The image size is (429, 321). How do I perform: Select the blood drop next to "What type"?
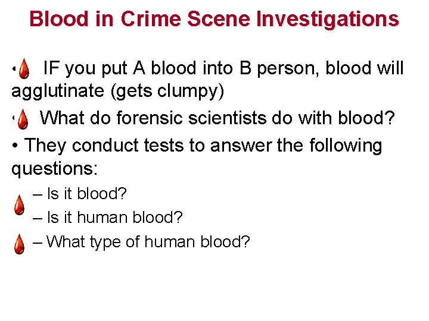point(19,243)
